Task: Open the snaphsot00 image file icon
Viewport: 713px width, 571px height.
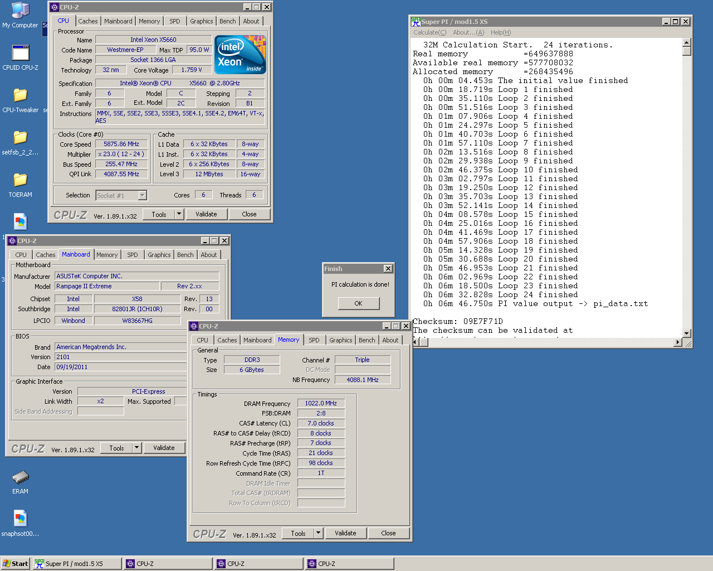Action: coord(21,524)
